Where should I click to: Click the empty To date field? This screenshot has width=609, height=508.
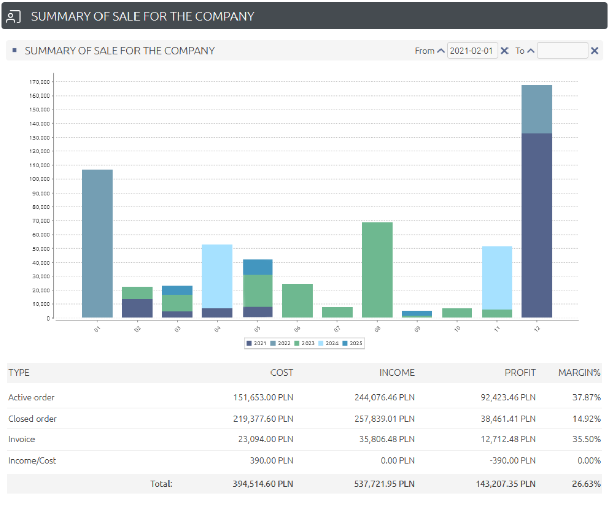click(562, 51)
